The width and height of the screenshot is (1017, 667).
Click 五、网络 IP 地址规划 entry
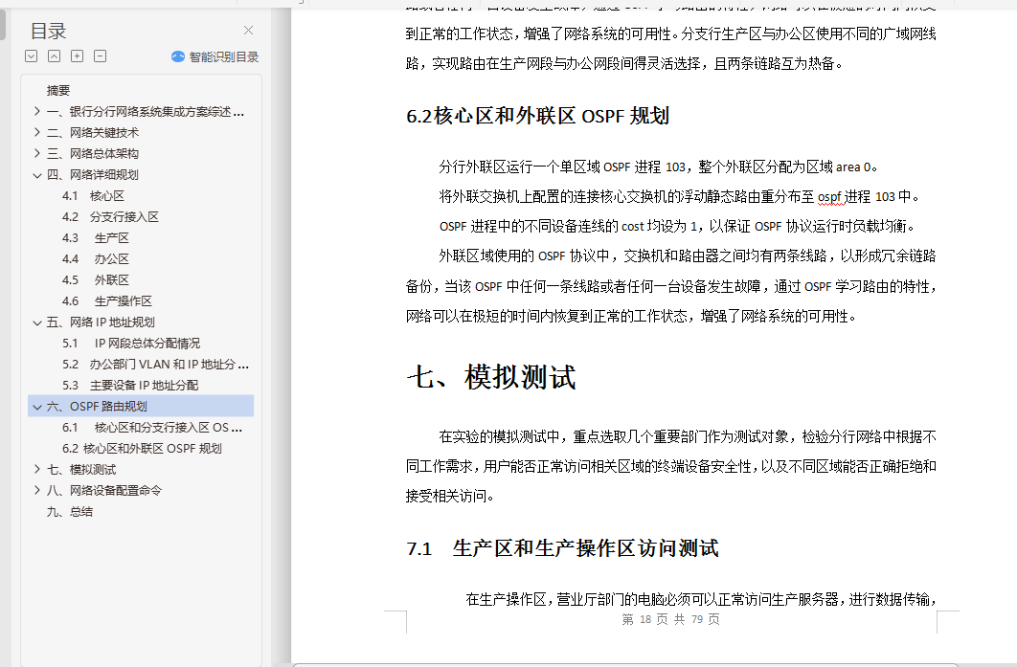(101, 322)
